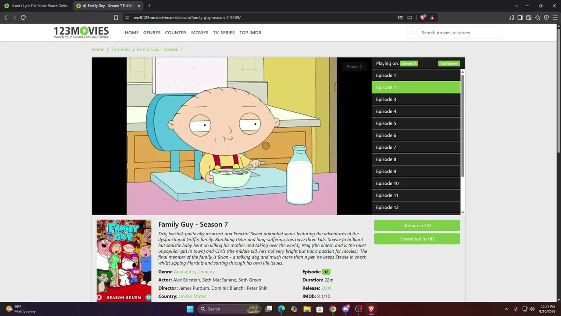Click the search magnifier icon
Image resolution: width=561 pixels, height=316 pixels.
[413, 32]
